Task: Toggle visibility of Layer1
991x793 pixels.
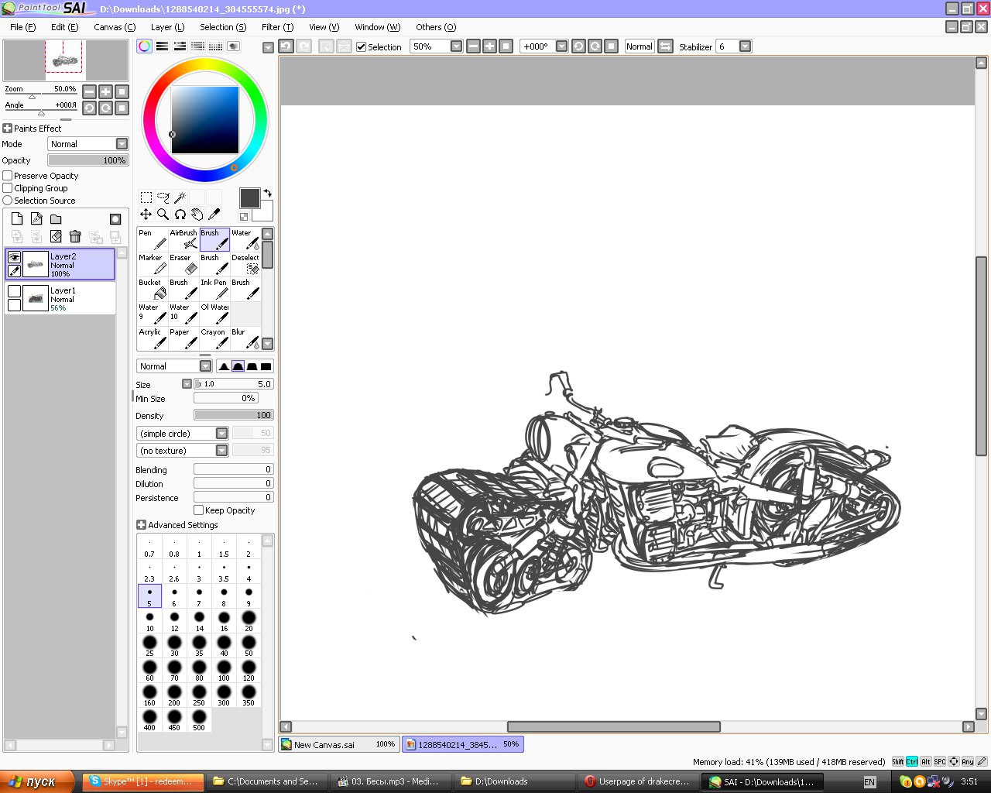Action: (14, 291)
